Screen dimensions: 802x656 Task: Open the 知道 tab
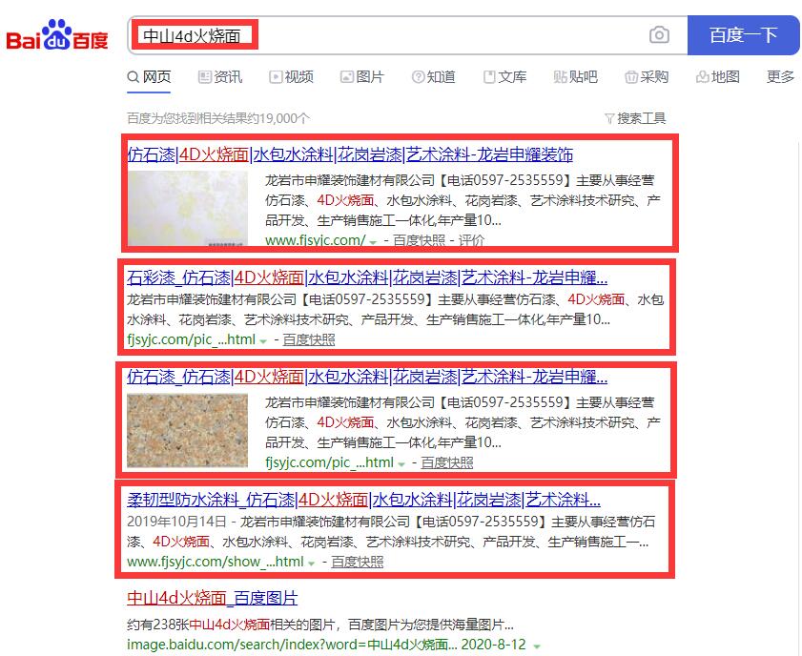tap(433, 76)
